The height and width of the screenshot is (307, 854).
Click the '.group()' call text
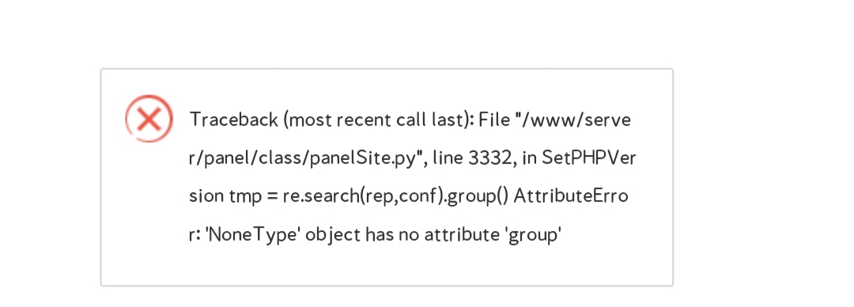477,195
